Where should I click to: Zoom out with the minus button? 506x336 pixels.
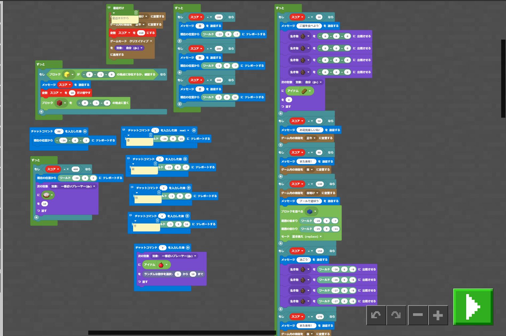(x=418, y=315)
